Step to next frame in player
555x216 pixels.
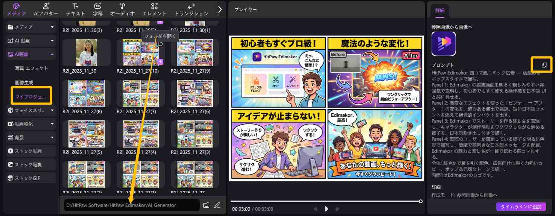tap(338, 209)
